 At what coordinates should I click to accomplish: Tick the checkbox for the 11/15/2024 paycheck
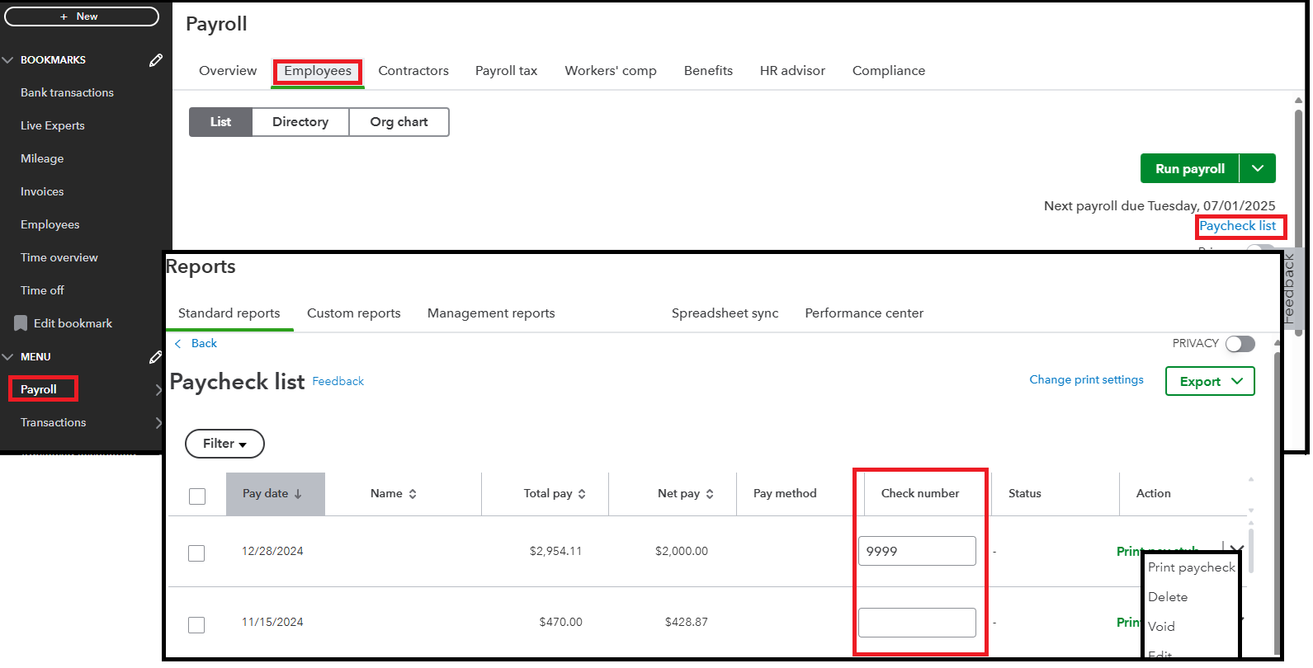click(x=196, y=625)
